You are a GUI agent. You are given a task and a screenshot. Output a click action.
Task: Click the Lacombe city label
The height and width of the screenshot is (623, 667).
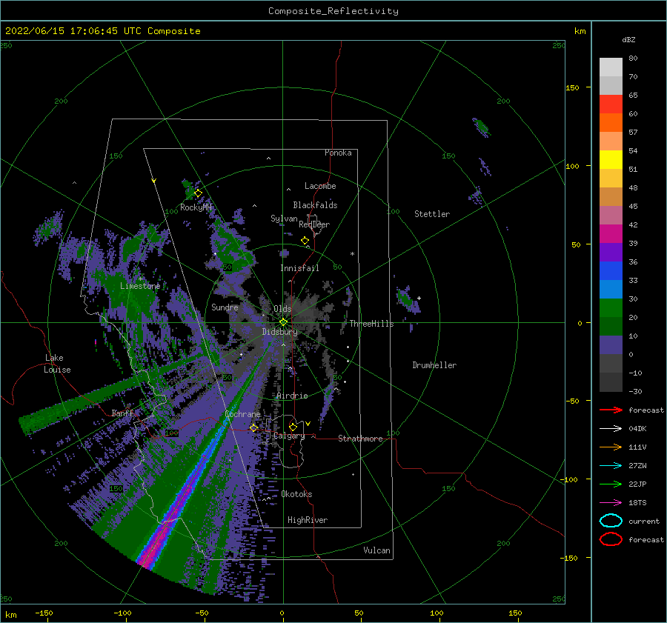tap(320, 186)
